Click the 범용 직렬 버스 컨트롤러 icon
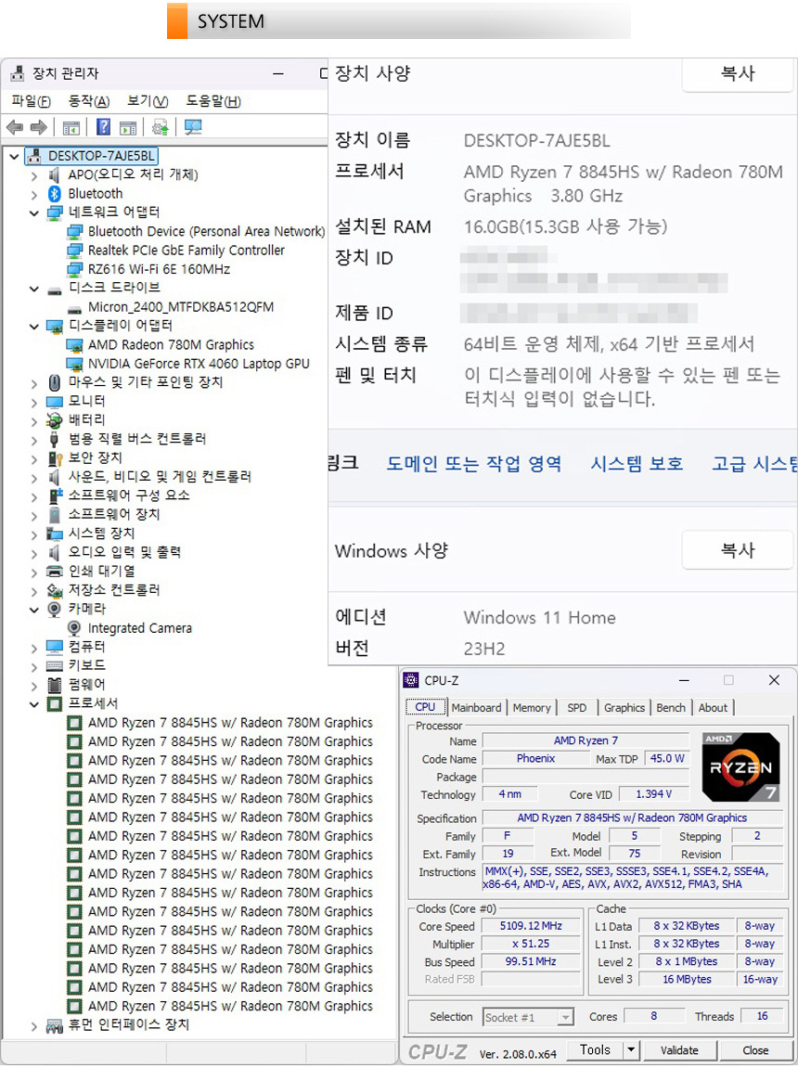798x1068 pixels. [x=55, y=439]
